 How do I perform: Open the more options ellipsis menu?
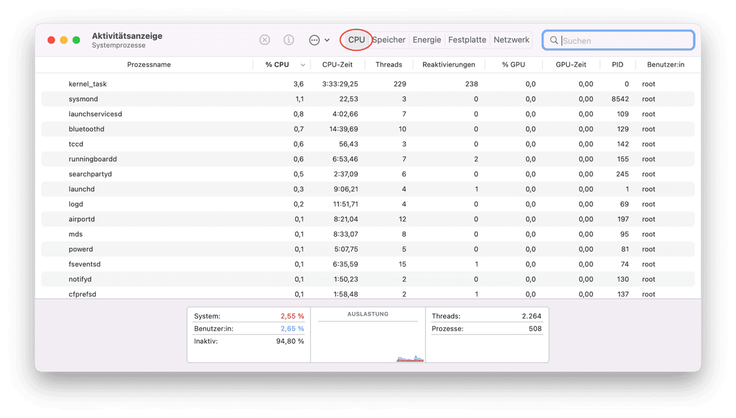tap(319, 40)
